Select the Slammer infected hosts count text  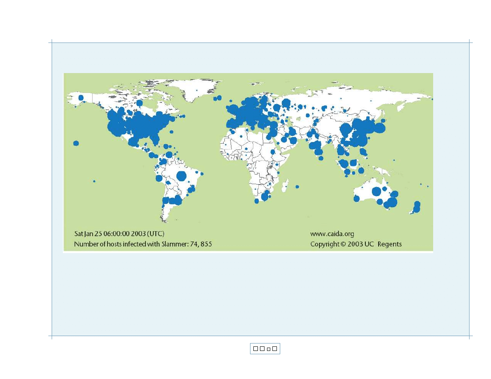(x=143, y=244)
